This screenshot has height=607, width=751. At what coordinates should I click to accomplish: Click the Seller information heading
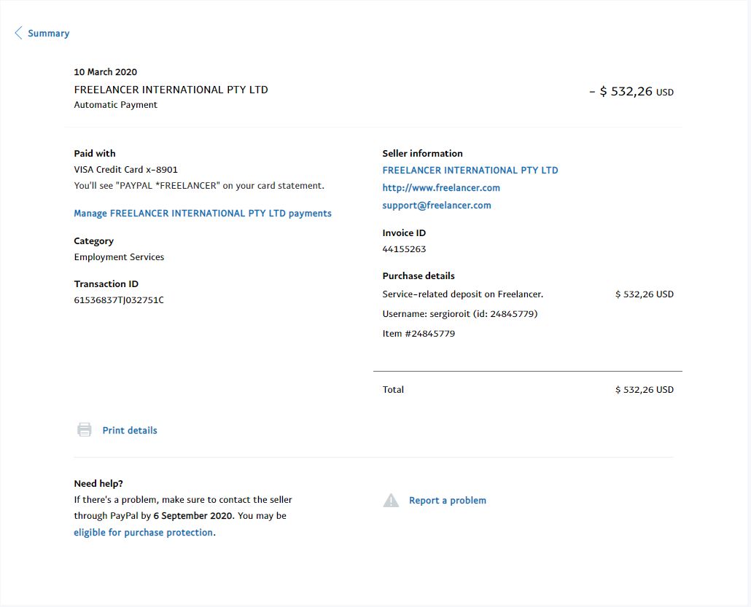(422, 154)
